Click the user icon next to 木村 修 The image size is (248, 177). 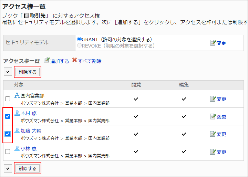pyautogui.click(x=17, y=113)
